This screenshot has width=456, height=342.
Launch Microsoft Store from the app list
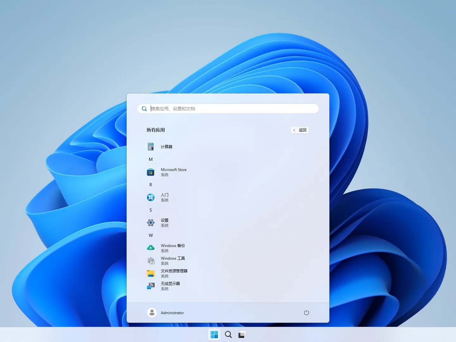[x=174, y=172]
